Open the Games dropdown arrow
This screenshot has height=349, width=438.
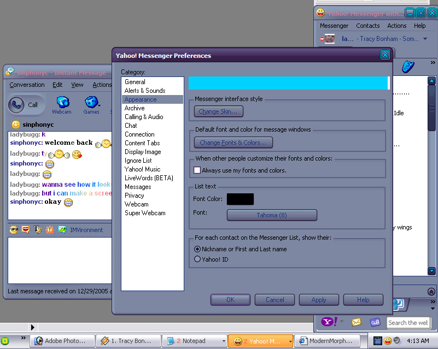tap(99, 105)
